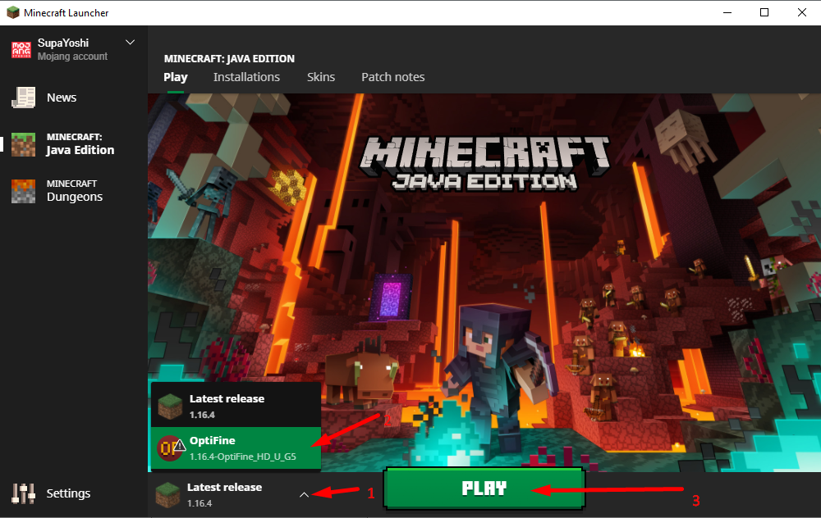Open the Skins tab
821x518 pixels.
point(321,77)
